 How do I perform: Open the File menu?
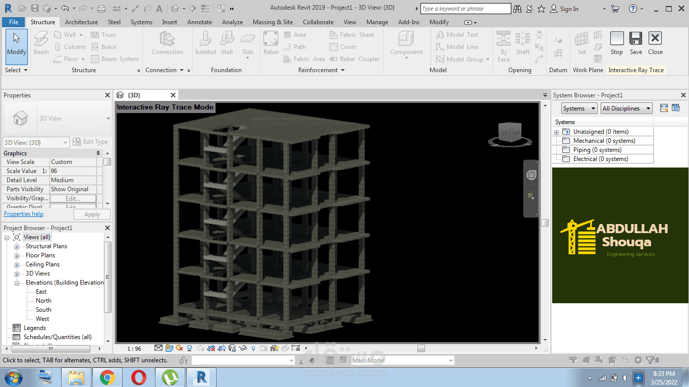click(x=14, y=22)
